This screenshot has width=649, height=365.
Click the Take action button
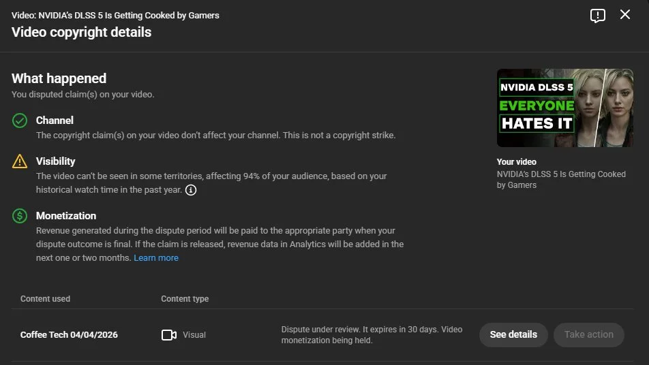[x=588, y=334]
